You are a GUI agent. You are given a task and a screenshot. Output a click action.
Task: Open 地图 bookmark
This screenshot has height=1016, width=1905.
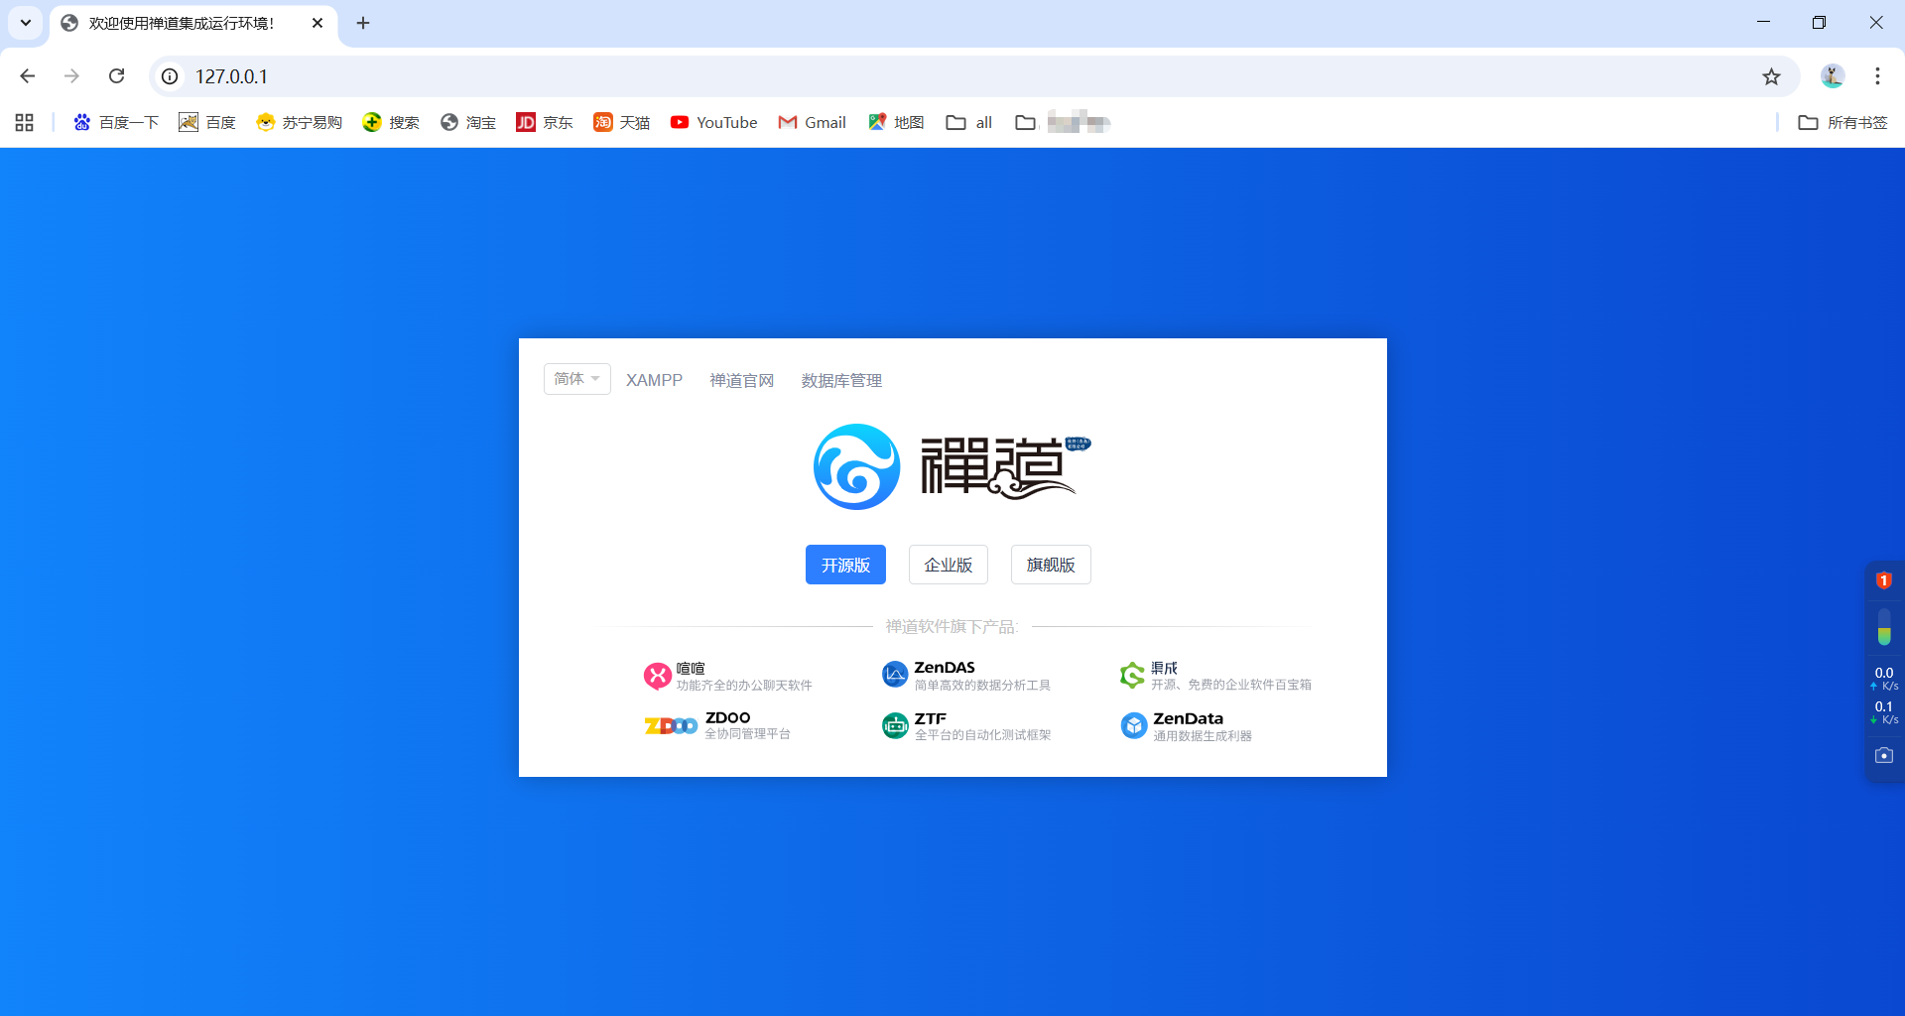pos(896,122)
